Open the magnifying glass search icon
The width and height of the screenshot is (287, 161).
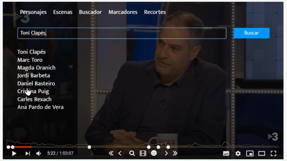click(132, 153)
